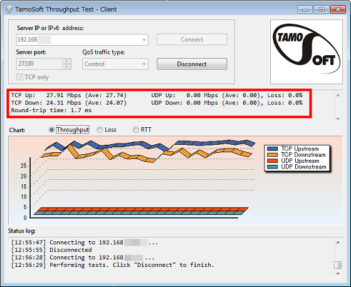Click TCP Downstream legend color swatch
Viewport: 351px width, 287px height.
click(x=273, y=155)
